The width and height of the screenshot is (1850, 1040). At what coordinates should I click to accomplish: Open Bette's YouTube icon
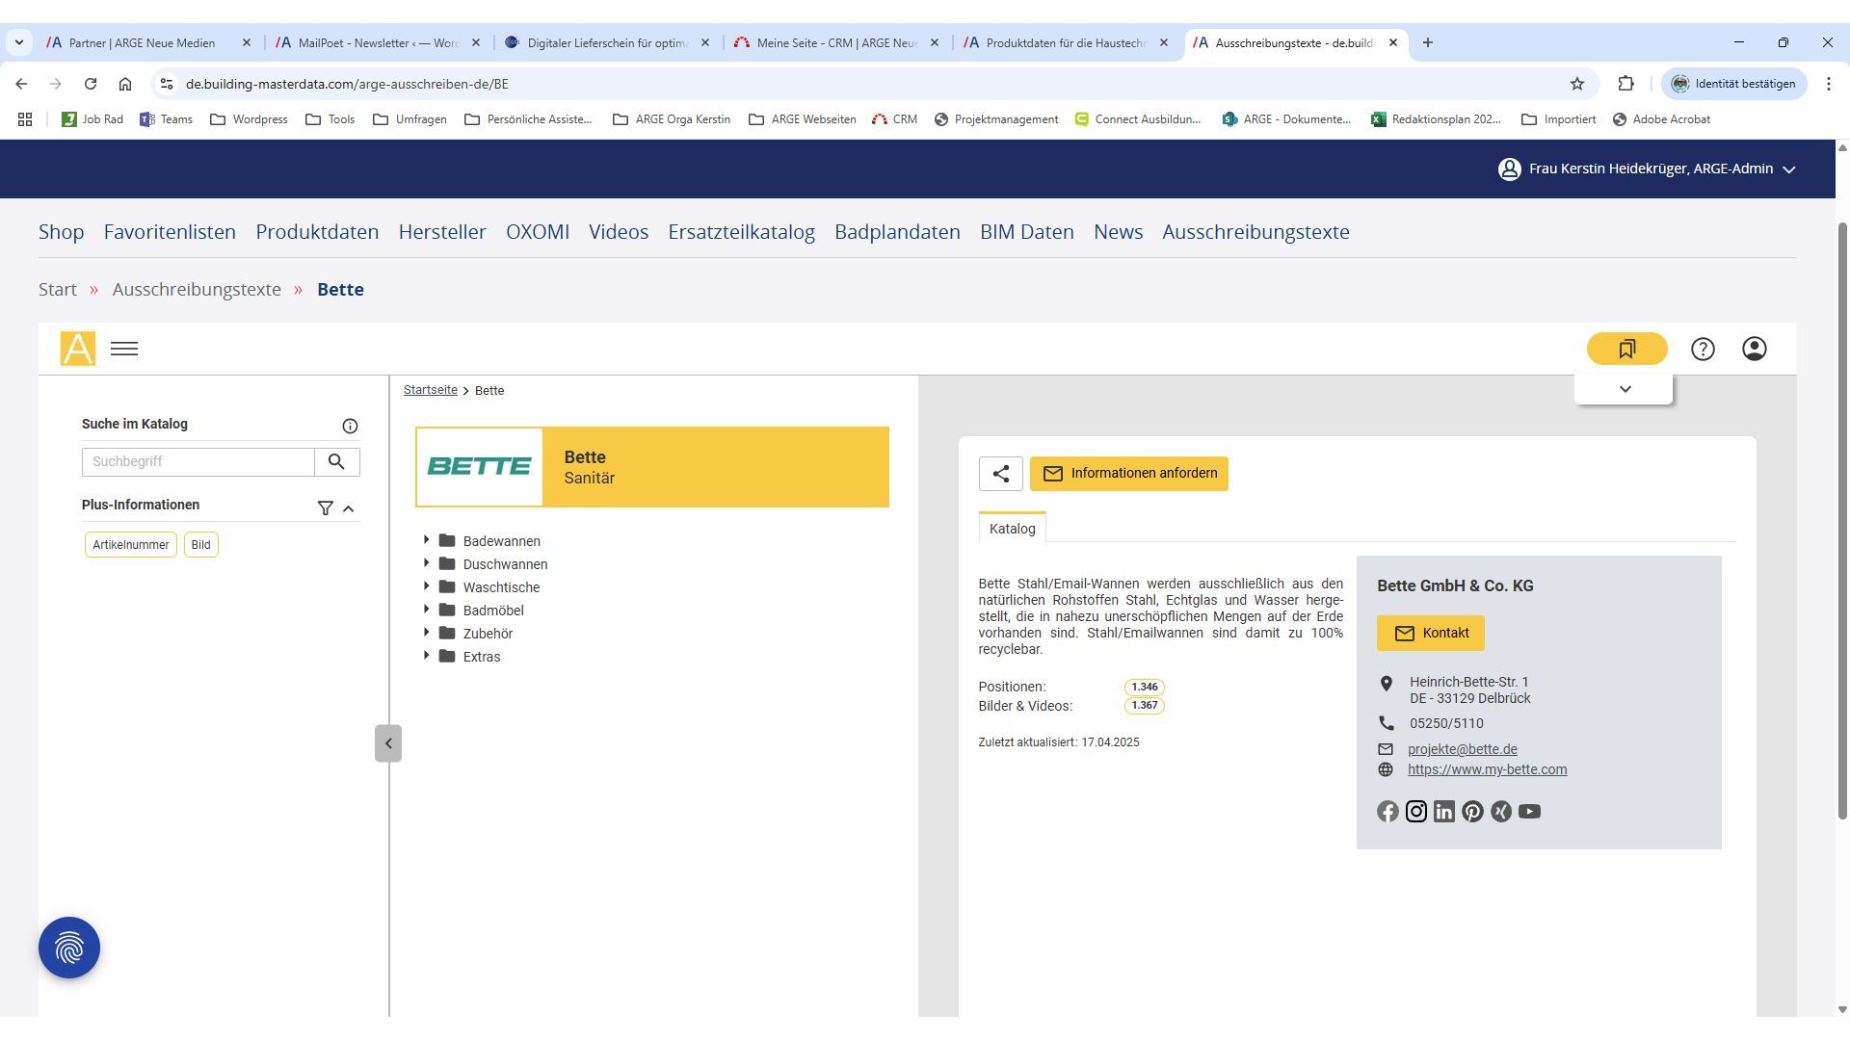click(x=1529, y=812)
